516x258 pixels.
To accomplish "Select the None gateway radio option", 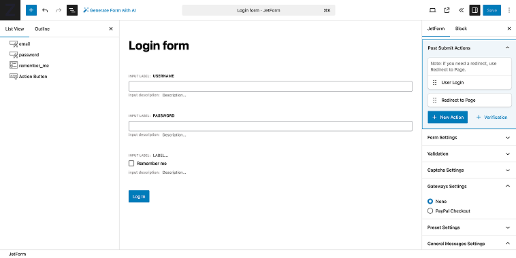I will point(430,201).
